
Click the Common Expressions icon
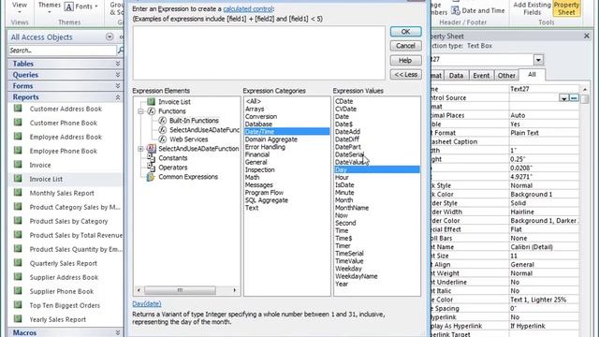[x=152, y=177]
